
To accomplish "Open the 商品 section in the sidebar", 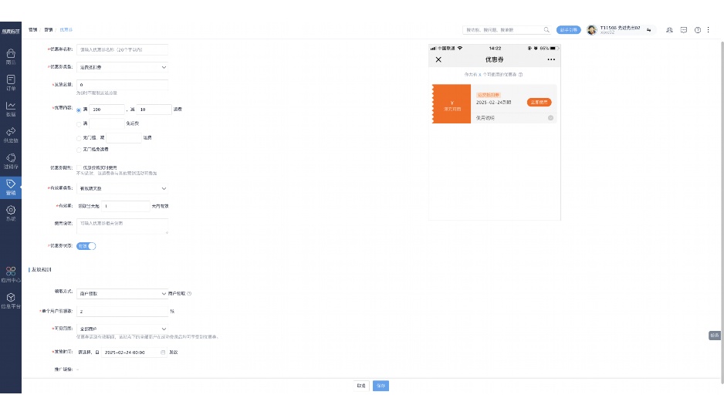I will (x=11, y=57).
